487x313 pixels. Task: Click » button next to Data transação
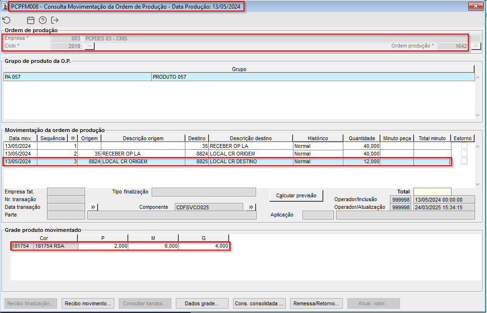pyautogui.click(x=93, y=207)
